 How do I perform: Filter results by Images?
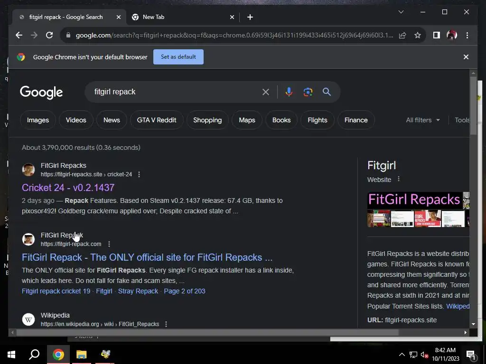[x=38, y=120]
